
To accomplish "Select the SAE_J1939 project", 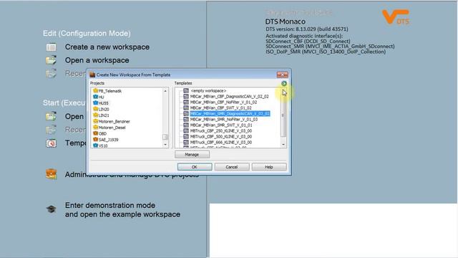I will [x=108, y=140].
